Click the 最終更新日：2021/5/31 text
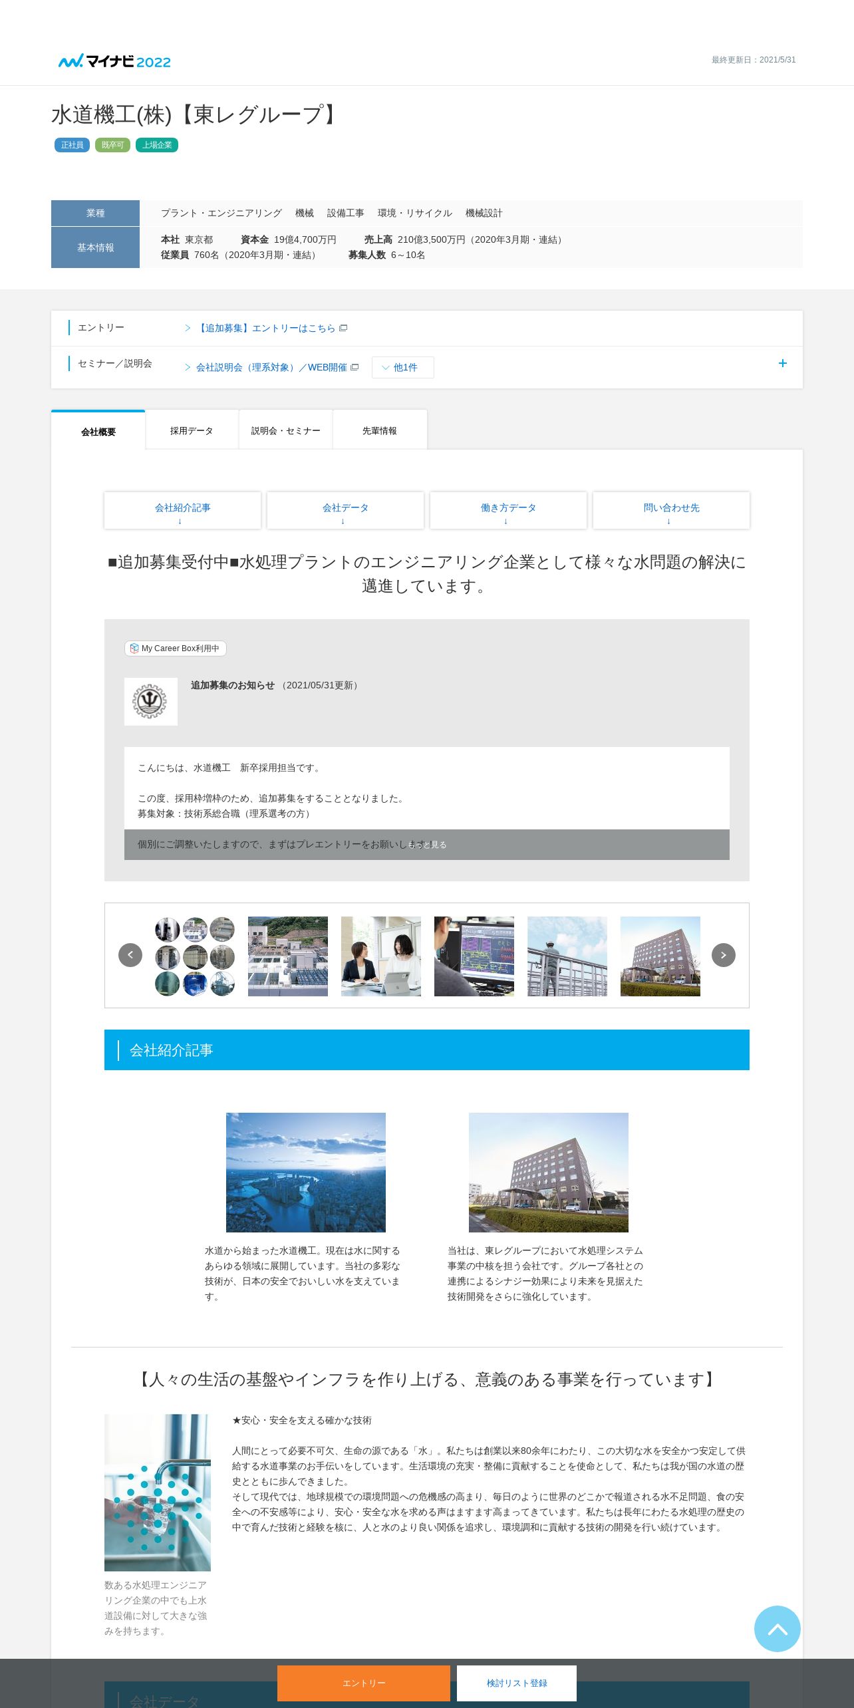 tap(754, 60)
